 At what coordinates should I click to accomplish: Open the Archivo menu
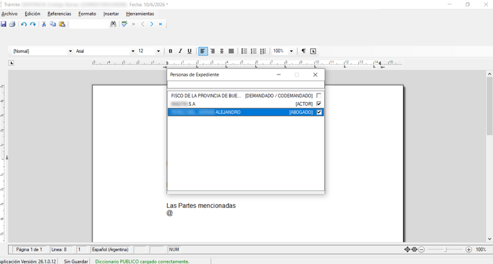tap(9, 14)
